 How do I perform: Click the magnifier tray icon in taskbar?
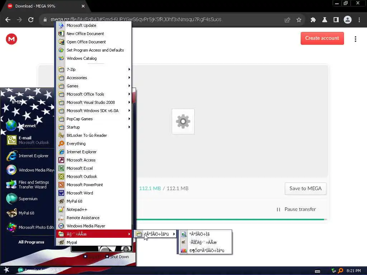tap(340, 271)
